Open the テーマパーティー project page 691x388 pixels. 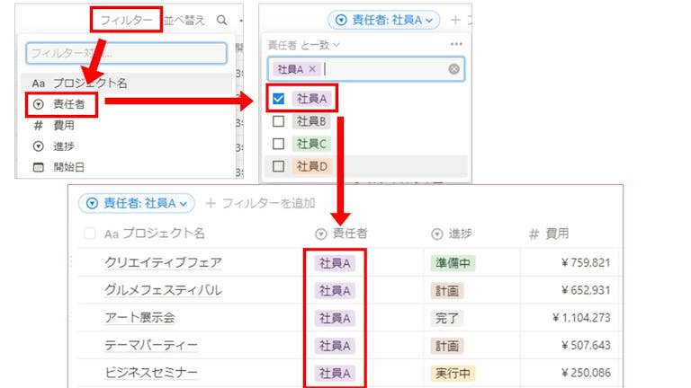point(151,345)
